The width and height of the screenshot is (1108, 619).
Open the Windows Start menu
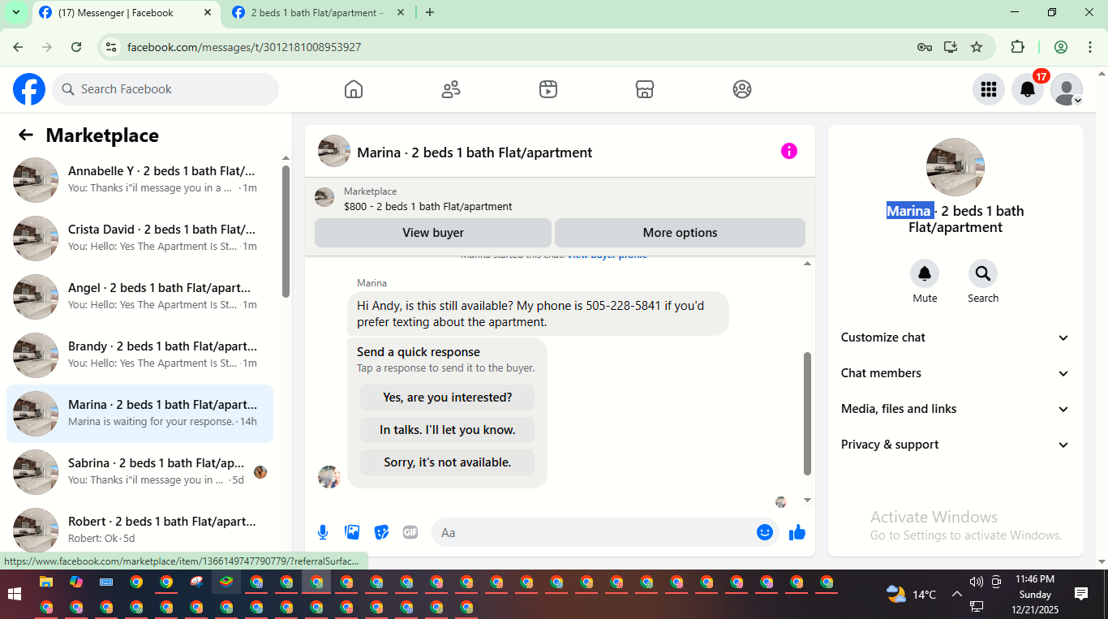point(15,594)
